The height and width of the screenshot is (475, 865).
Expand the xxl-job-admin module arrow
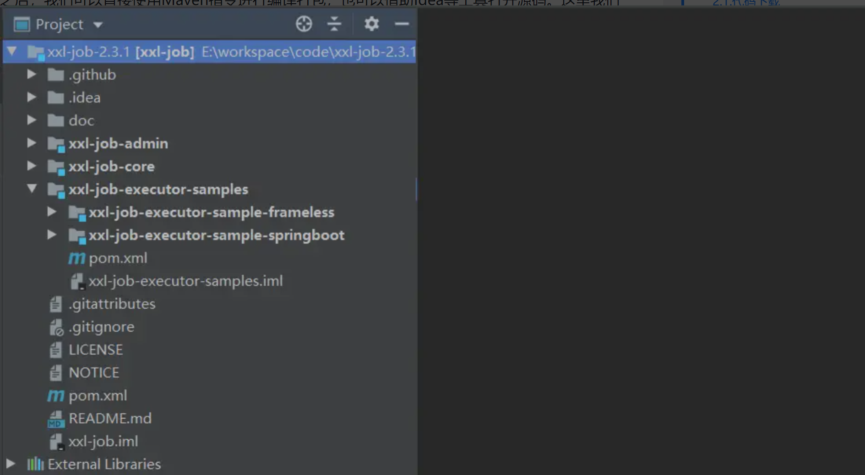click(32, 143)
